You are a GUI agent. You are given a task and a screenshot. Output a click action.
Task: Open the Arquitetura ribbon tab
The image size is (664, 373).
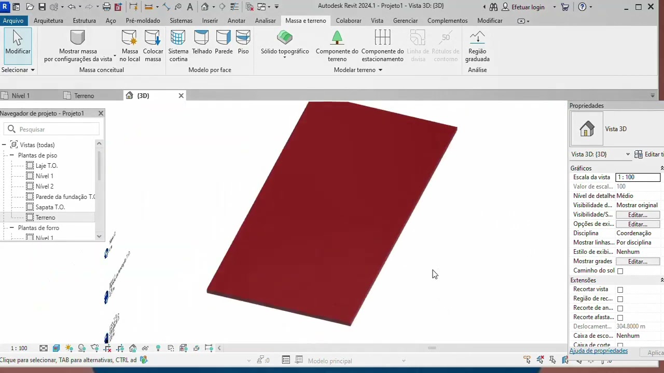[48, 21]
